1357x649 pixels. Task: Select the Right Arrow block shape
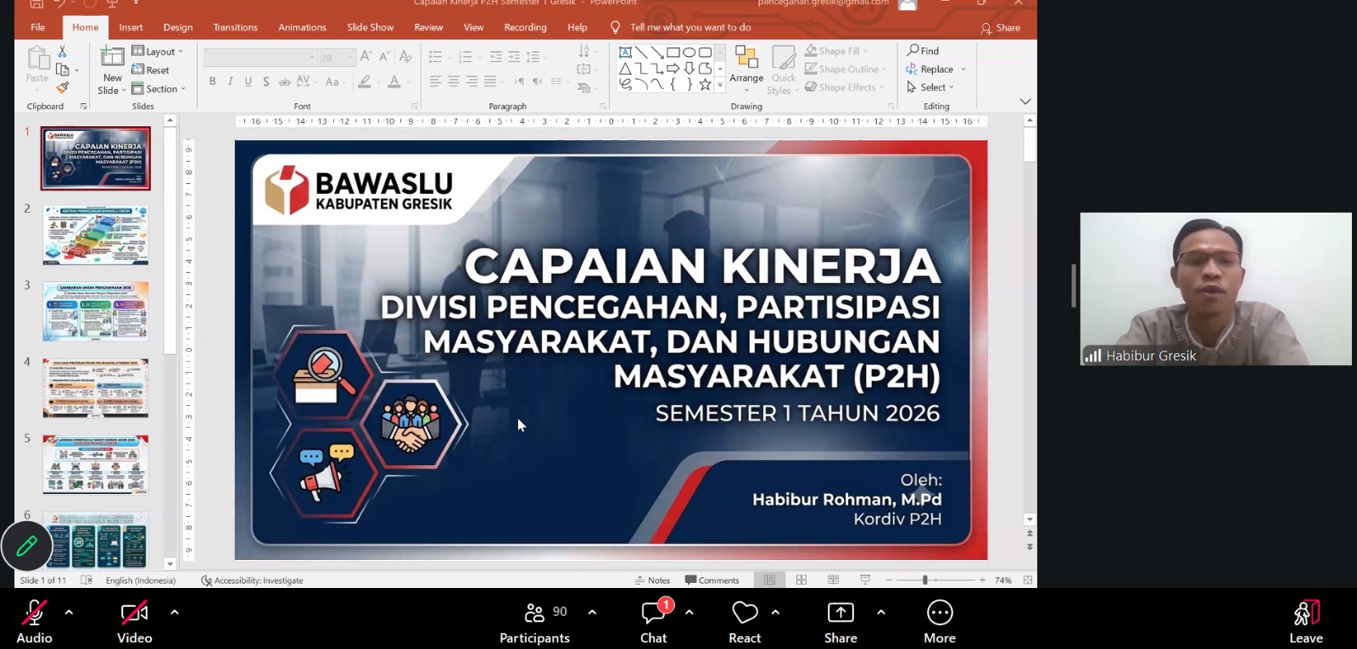pos(673,69)
